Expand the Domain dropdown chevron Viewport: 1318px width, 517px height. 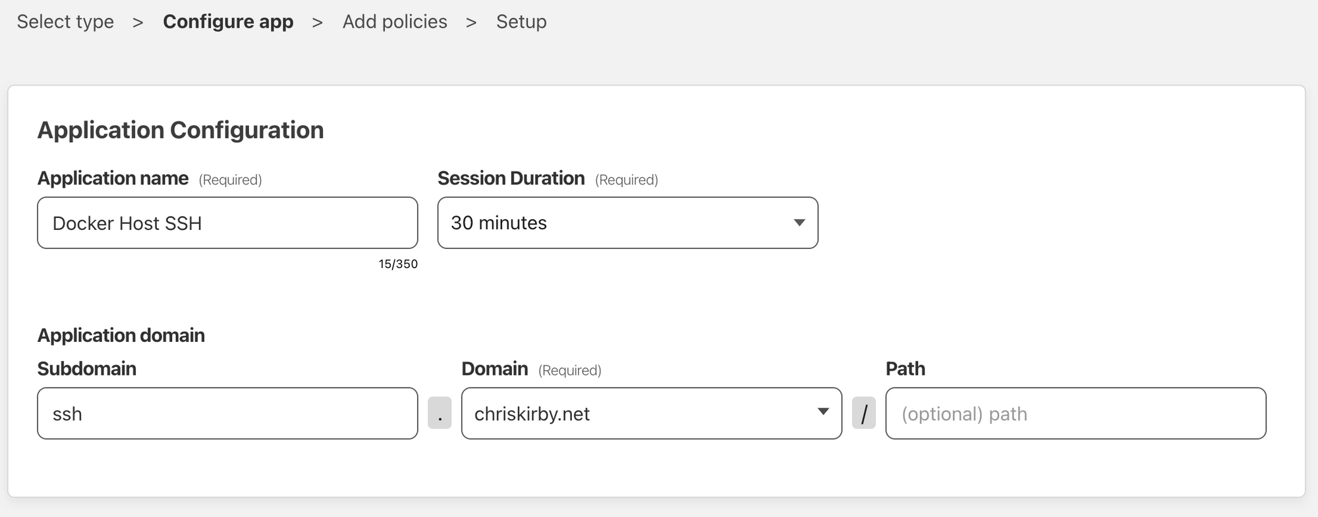point(822,412)
